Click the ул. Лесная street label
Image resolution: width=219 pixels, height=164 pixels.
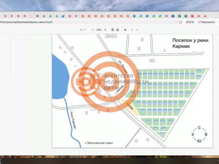pos(123,67)
